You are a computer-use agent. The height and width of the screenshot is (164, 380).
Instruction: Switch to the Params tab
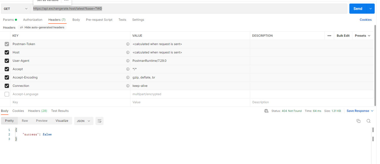10,20
